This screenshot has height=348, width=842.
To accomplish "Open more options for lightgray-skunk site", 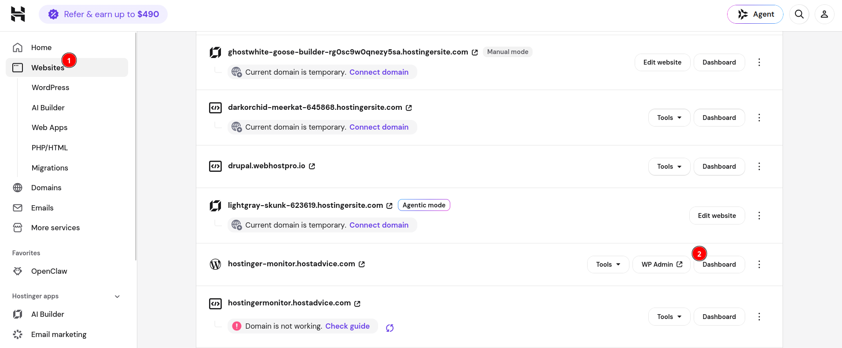I will click(x=759, y=216).
